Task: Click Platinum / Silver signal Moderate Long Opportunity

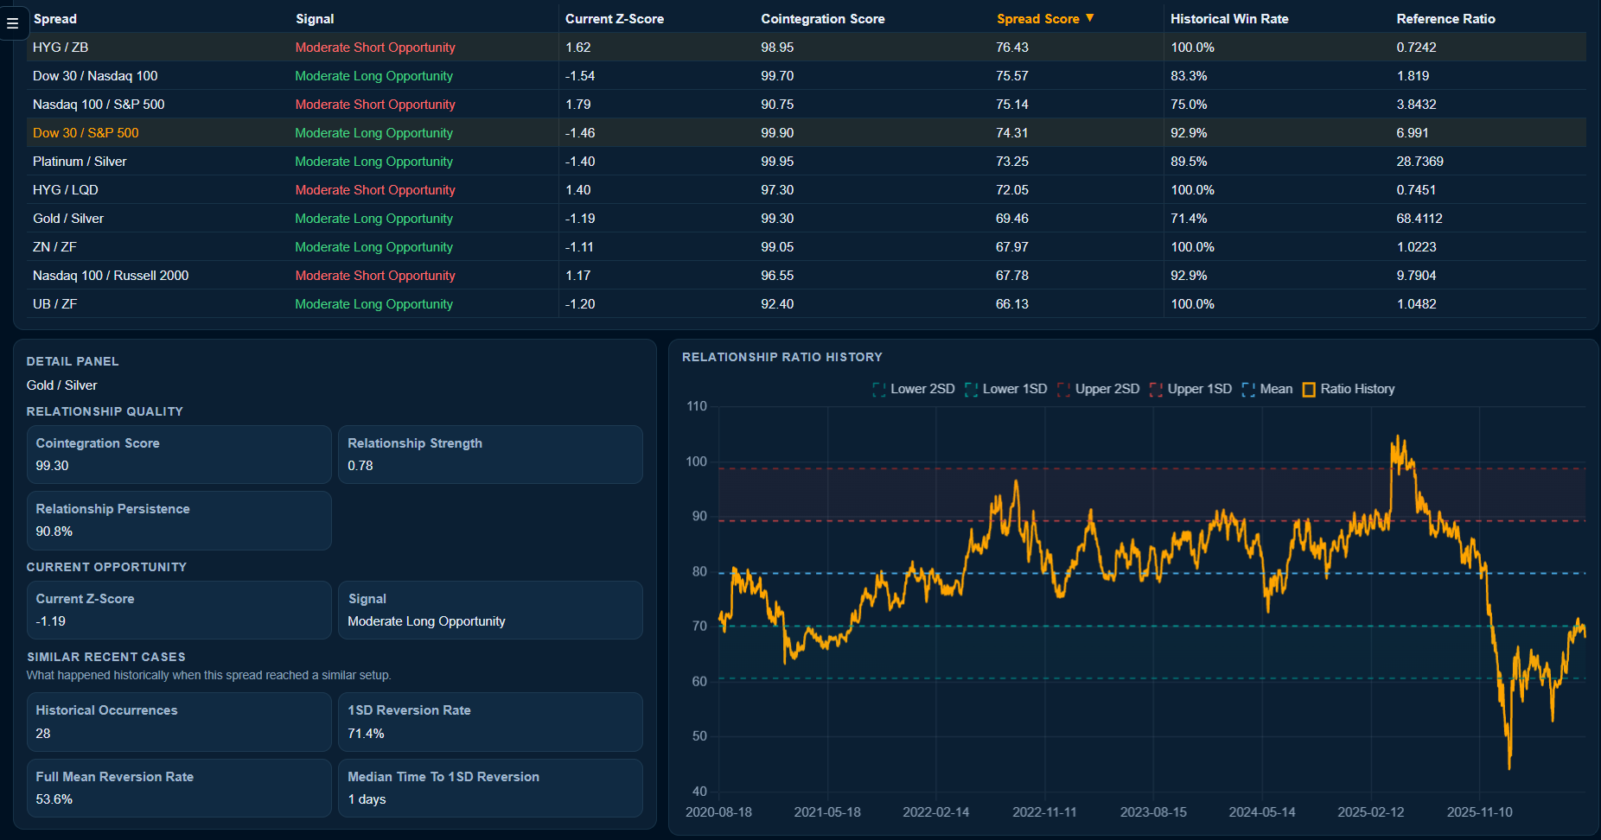Action: coord(373,162)
